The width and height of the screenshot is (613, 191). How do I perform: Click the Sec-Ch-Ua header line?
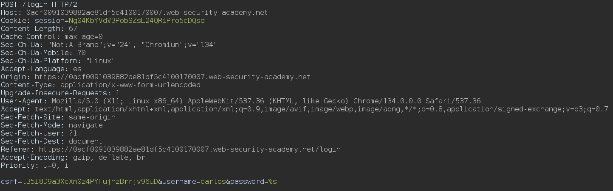[x=109, y=44]
